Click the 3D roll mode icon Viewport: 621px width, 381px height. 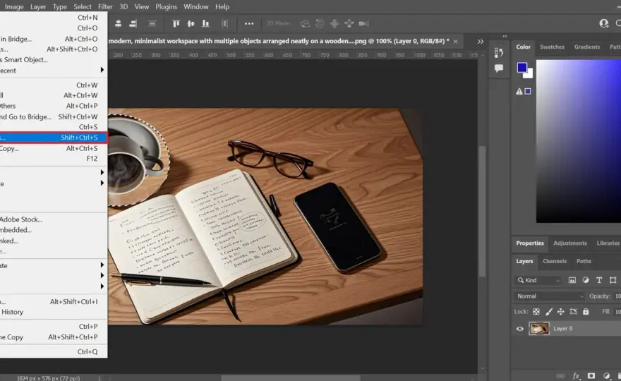click(320, 24)
